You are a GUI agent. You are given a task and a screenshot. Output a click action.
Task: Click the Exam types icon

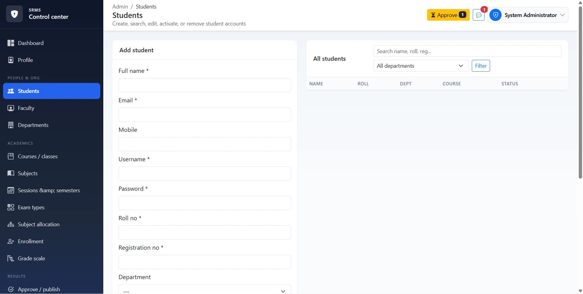[11, 207]
